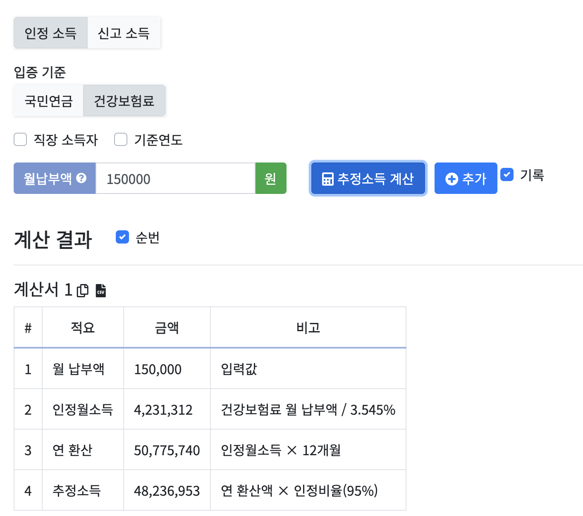This screenshot has width=583, height=516.
Task: Click the 추가 button
Action: pos(466,178)
